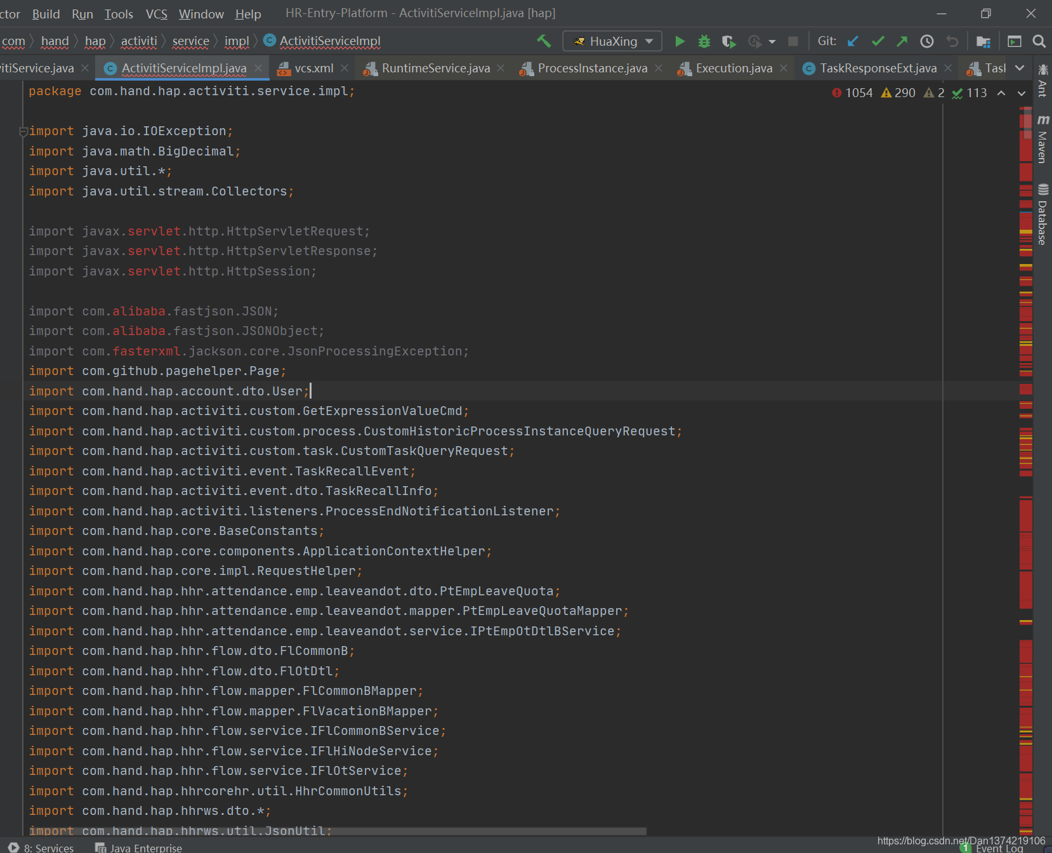Close the ProcessInstance.java tab
Image resolution: width=1052 pixels, height=853 pixels.
coord(659,68)
